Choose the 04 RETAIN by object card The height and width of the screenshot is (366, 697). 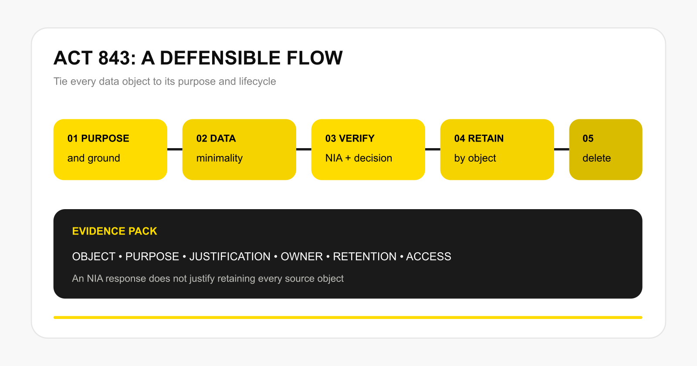click(x=497, y=149)
